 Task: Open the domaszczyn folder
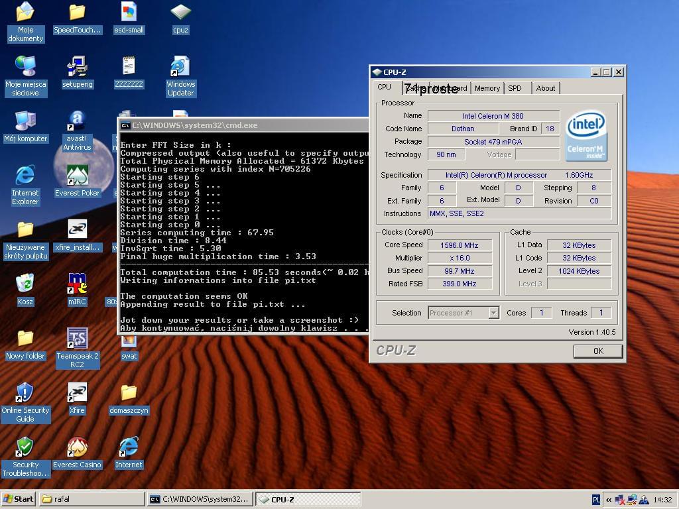[129, 398]
